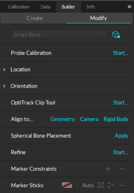The width and height of the screenshot is (134, 193).
Task: Switch to the Info tab
Action: (x=90, y=7)
